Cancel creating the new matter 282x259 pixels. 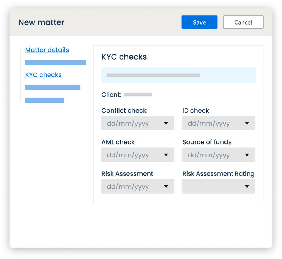point(243,22)
